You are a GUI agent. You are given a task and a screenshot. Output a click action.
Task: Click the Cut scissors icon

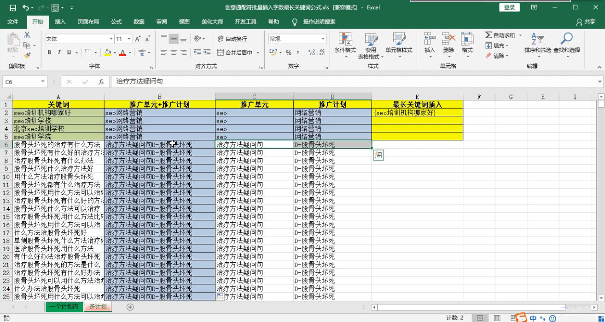click(x=27, y=35)
